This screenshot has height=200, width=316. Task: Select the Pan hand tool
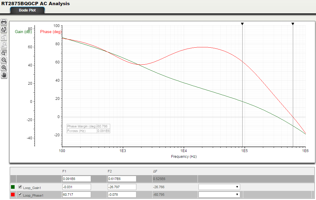pyautogui.click(x=4, y=75)
